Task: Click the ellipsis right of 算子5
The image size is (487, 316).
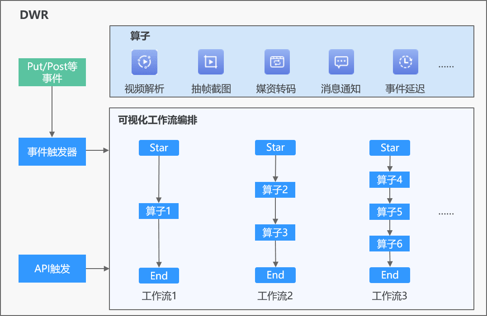Action: [446, 214]
